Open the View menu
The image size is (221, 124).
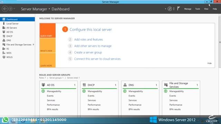point(206,9)
